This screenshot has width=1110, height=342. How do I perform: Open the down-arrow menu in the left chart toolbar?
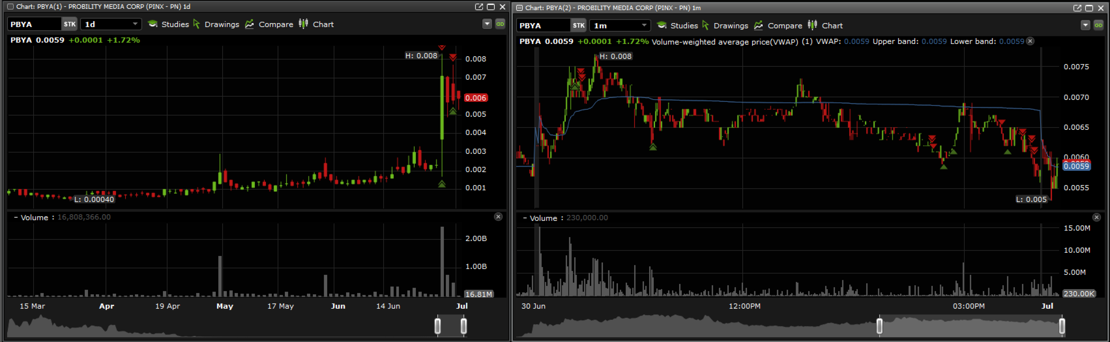click(487, 24)
